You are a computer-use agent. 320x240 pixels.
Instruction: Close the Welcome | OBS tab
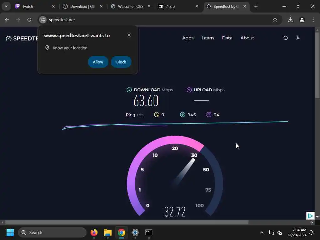click(149, 6)
